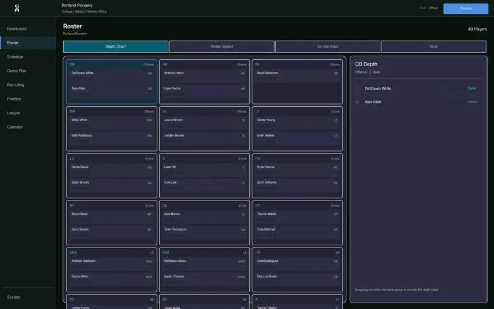Select Alex Allen in QB card
494x309 pixels.
[x=111, y=91]
